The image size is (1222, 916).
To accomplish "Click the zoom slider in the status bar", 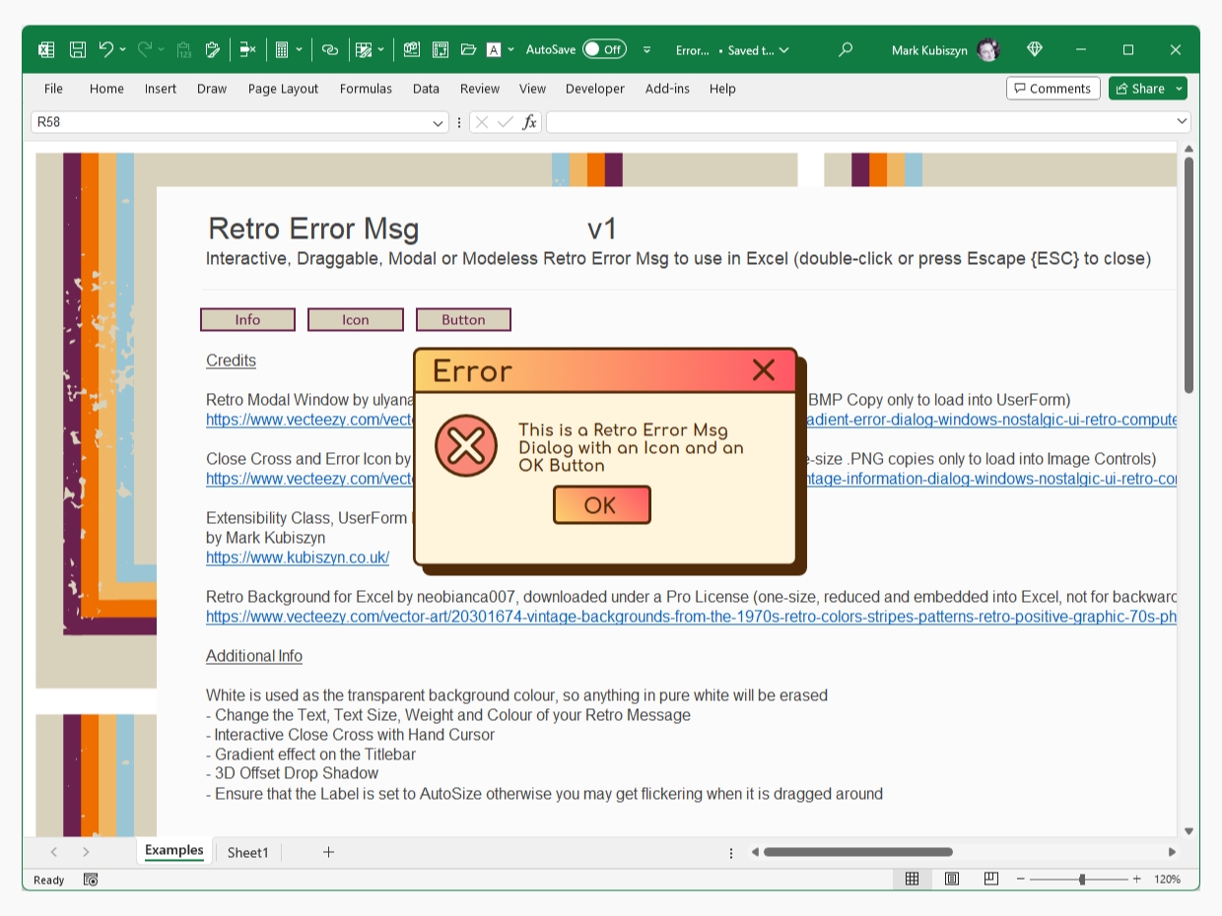I will click(x=1082, y=879).
